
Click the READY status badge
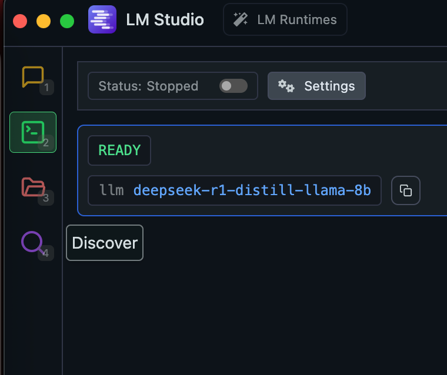tap(119, 150)
